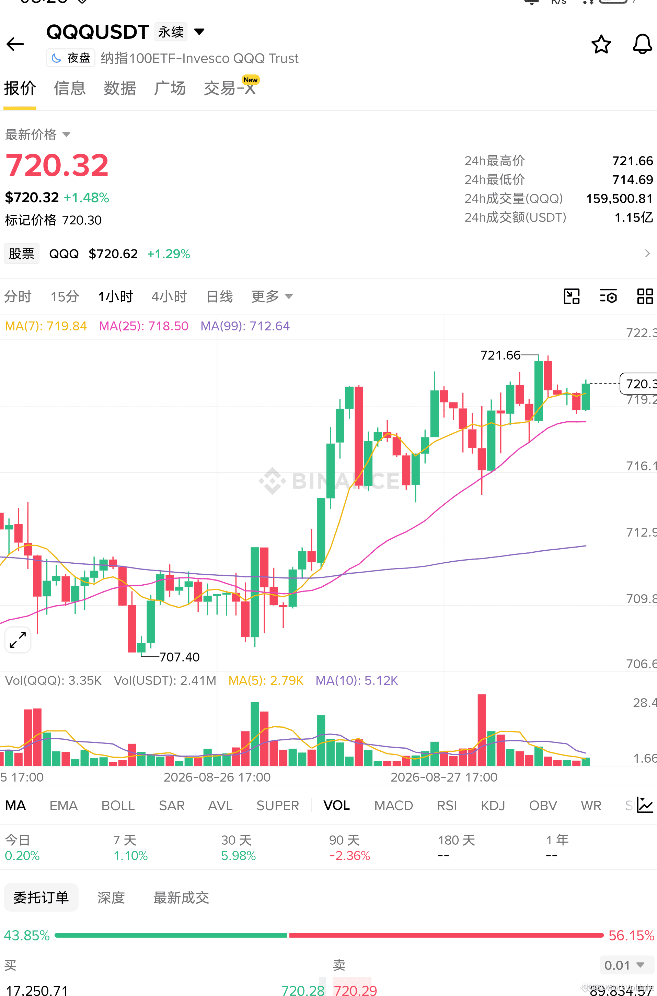Open chart drawing tools icon
The height and width of the screenshot is (996, 657).
[x=572, y=296]
